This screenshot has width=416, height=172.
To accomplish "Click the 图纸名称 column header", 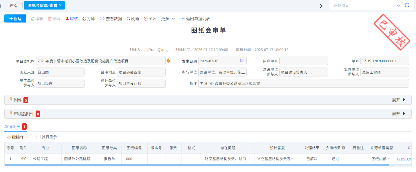I will (79, 148).
